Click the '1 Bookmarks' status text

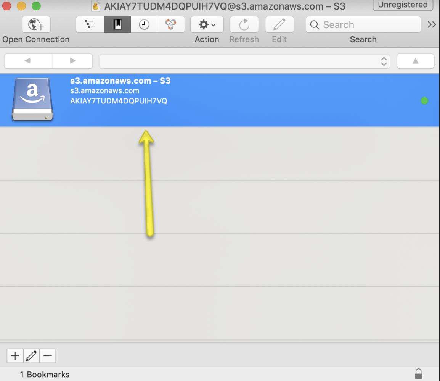click(x=45, y=375)
